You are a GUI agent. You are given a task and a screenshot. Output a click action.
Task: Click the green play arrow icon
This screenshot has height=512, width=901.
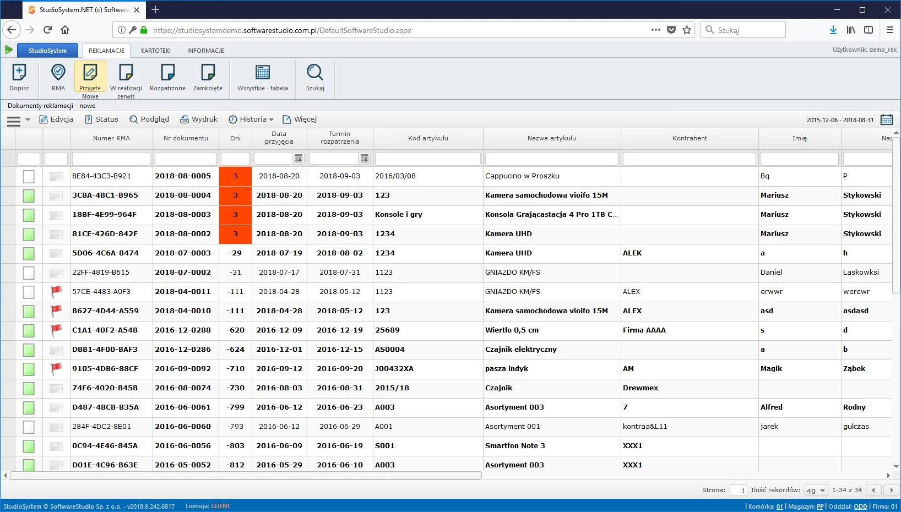tap(8, 50)
